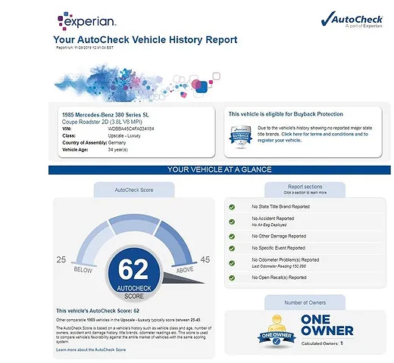394x363 pixels.
Task: Click the Experian logo
Action: [87, 21]
